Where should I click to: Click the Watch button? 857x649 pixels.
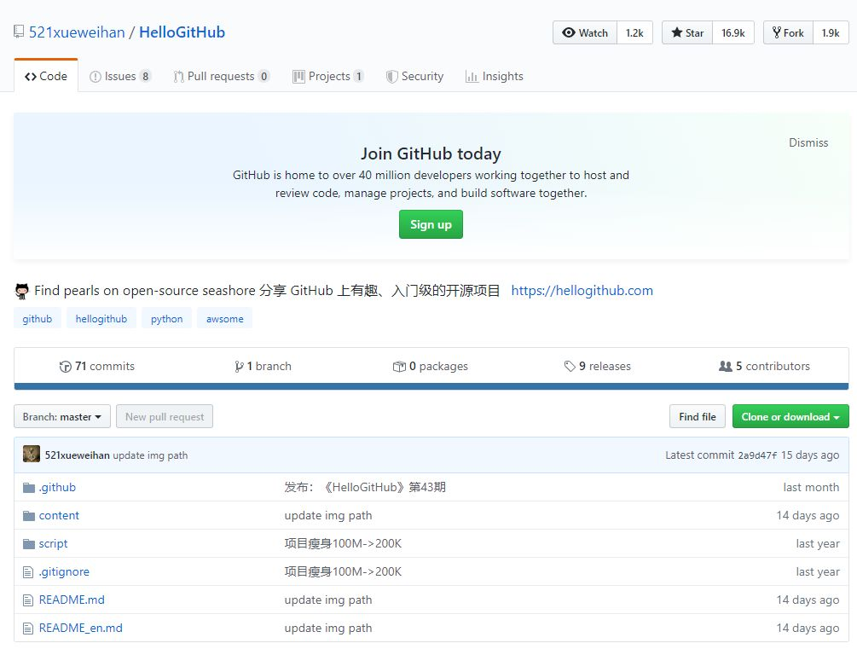click(x=585, y=32)
